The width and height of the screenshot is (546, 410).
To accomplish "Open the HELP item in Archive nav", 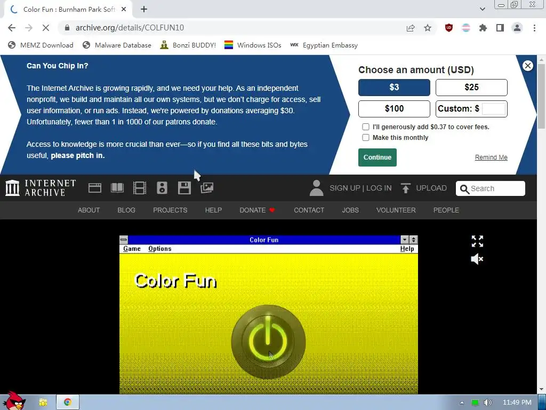I will (x=213, y=210).
